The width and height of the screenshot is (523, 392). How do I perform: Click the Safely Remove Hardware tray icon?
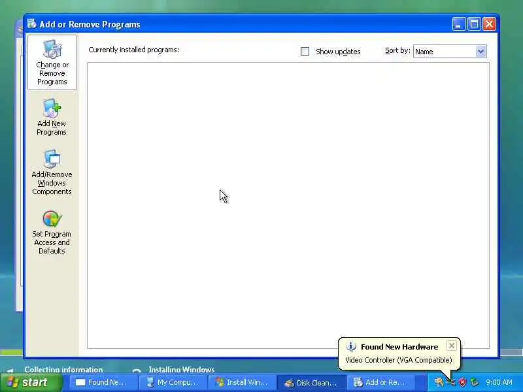coord(475,382)
